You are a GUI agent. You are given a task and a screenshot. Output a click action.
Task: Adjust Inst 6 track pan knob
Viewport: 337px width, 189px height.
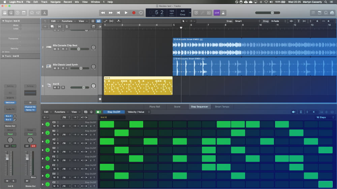tap(93, 86)
